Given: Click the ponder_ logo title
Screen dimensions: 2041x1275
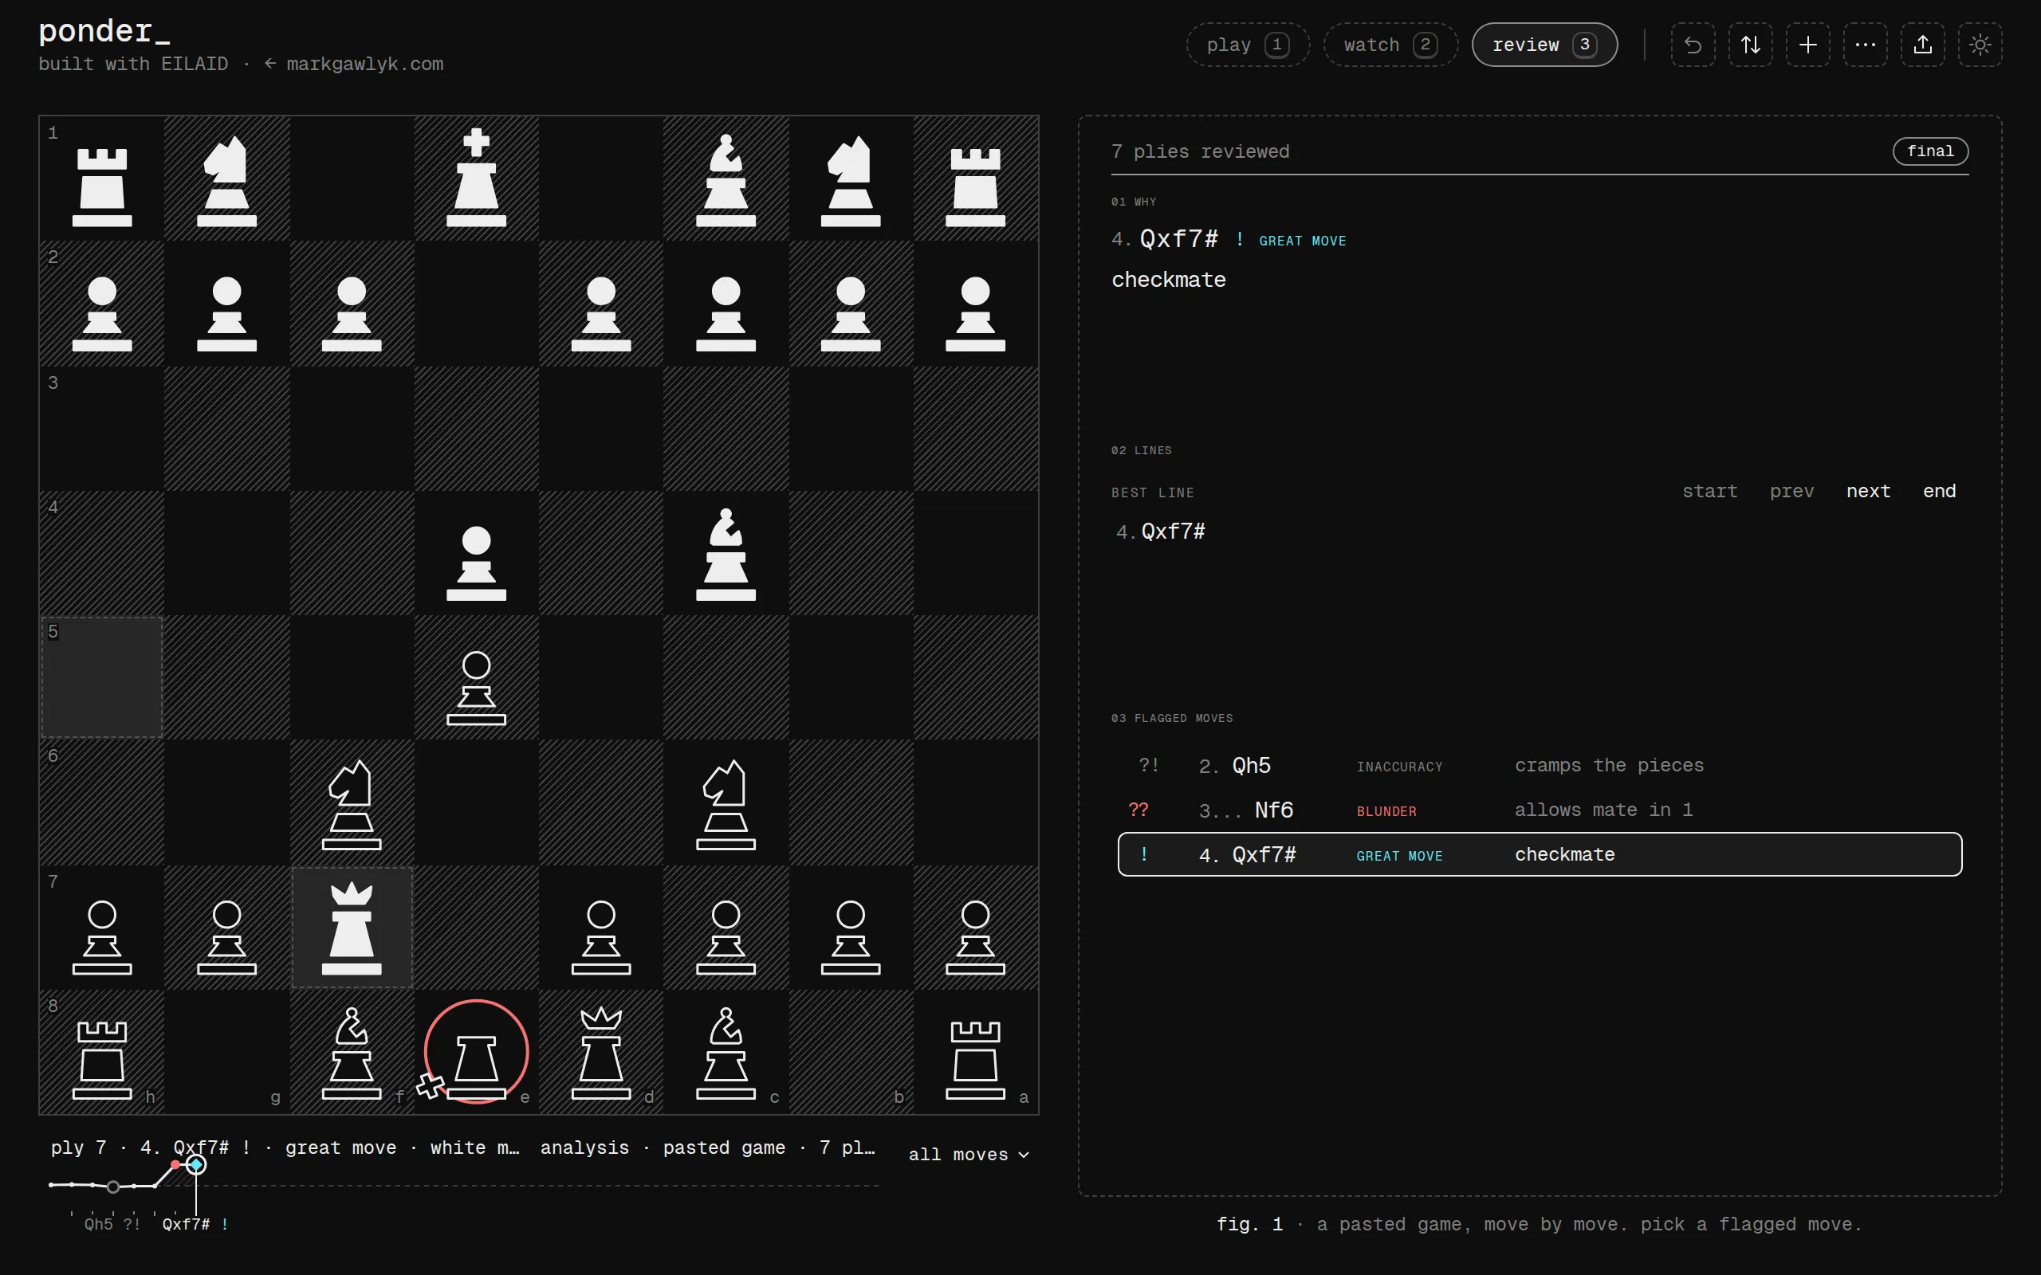Looking at the screenshot, I should [x=104, y=31].
